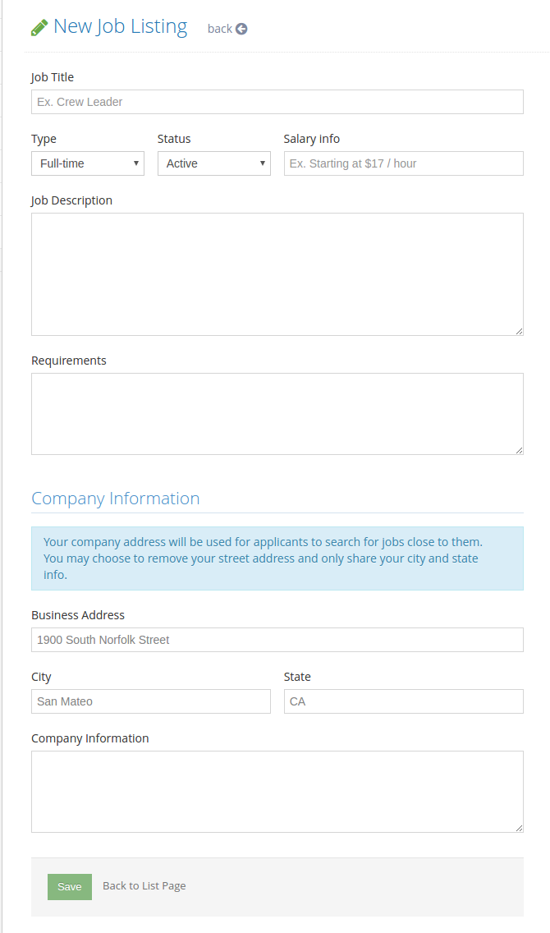Click the Requirements textarea resize grip
This screenshot has height=933, width=550.
519,450
